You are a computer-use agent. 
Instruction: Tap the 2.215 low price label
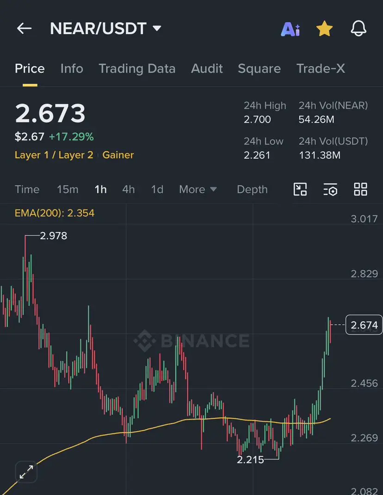click(x=250, y=460)
